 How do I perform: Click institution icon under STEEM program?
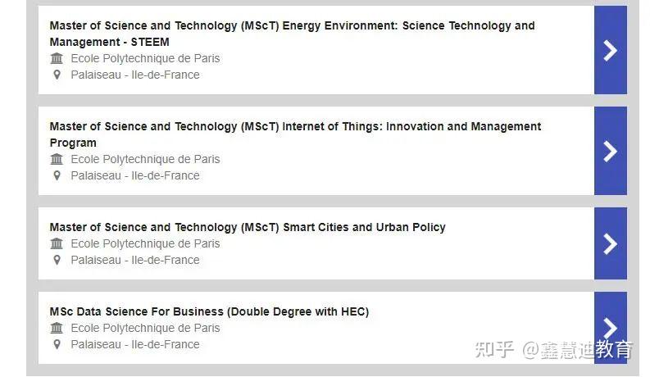pyautogui.click(x=57, y=58)
